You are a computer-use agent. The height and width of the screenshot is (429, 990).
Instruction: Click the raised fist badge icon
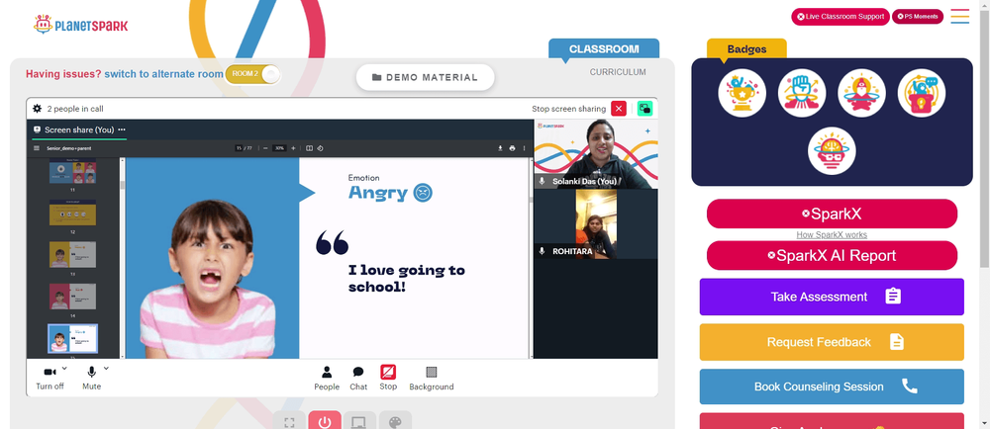coord(802,93)
